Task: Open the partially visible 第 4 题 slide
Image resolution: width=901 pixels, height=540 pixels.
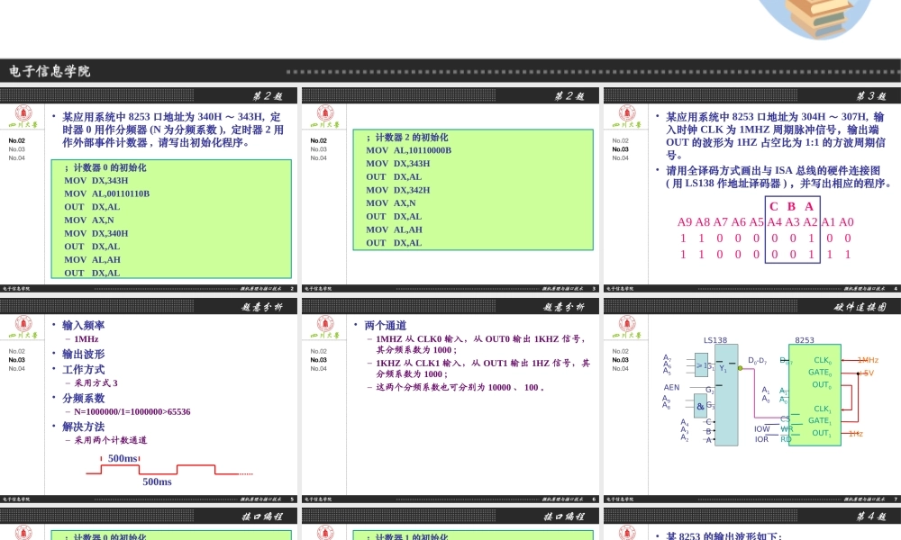Action: pos(751,525)
